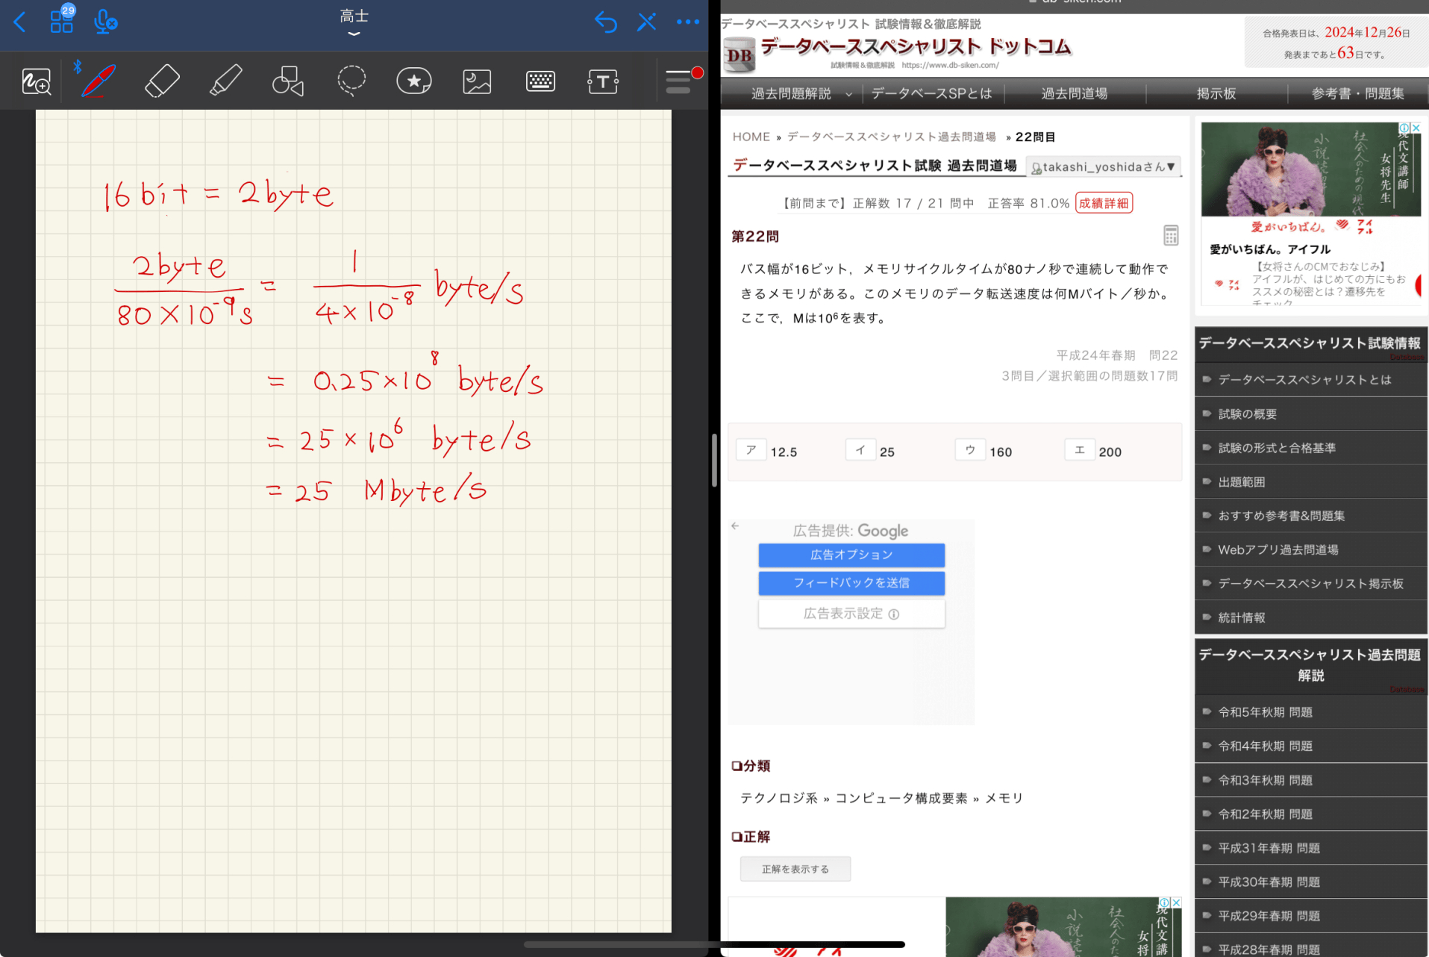Select answer option イ 25

click(860, 450)
